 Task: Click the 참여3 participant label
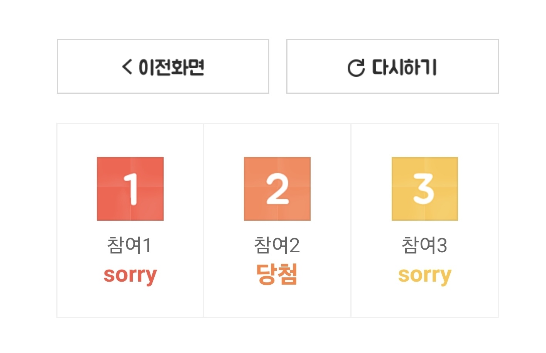click(424, 245)
